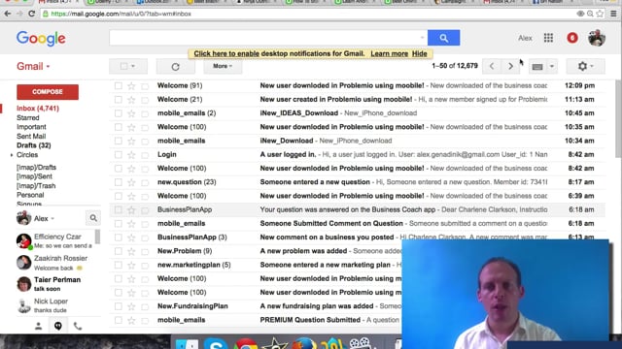Open Chrome menu hamburger icon
Image resolution: width=622 pixels, height=349 pixels.
coord(613,14)
